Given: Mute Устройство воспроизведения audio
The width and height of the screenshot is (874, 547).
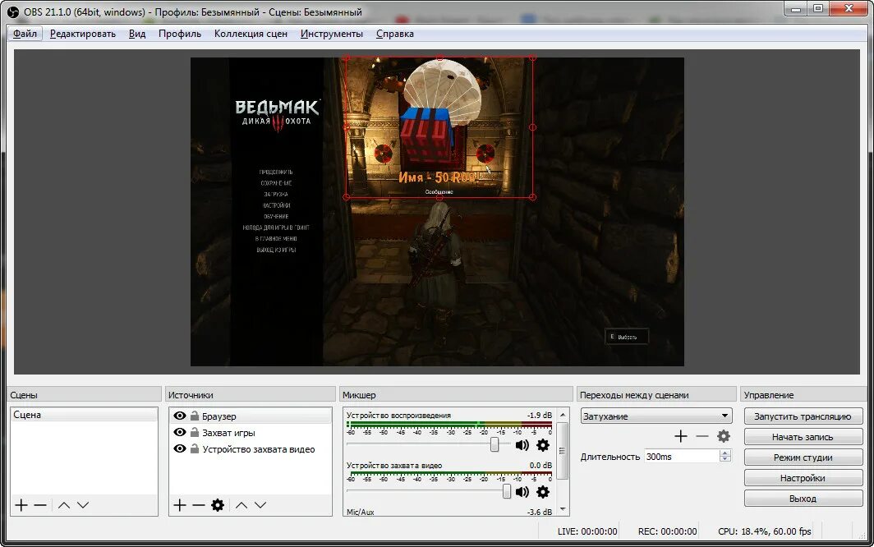Looking at the screenshot, I should 522,445.
